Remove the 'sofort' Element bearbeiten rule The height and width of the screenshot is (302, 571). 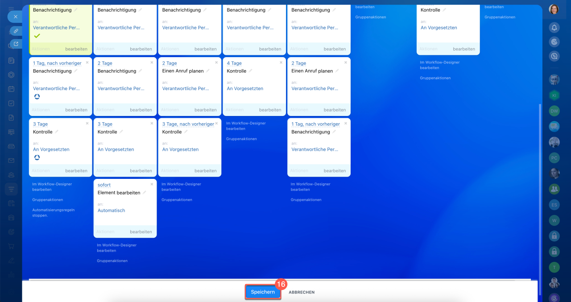point(152,184)
